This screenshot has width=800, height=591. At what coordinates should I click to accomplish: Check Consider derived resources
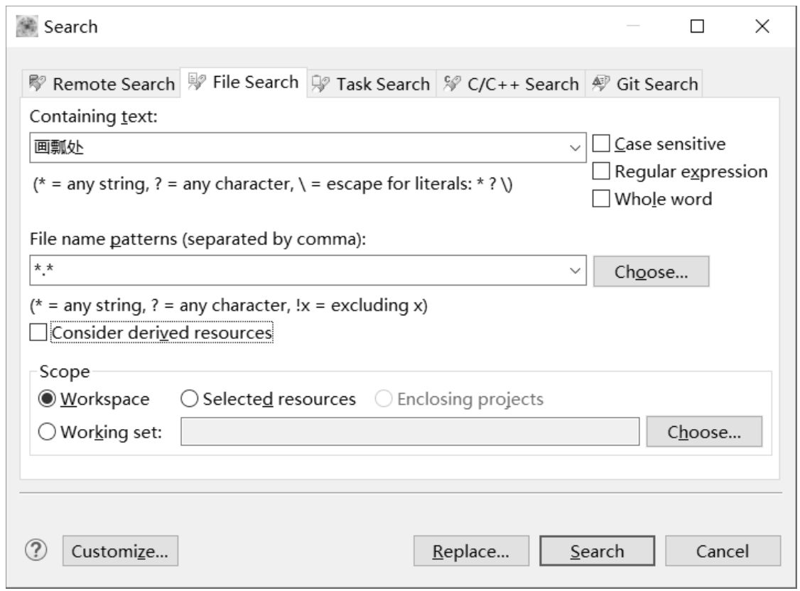coord(39,332)
